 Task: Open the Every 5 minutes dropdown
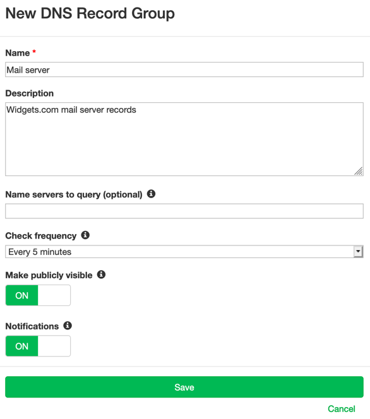tap(184, 252)
